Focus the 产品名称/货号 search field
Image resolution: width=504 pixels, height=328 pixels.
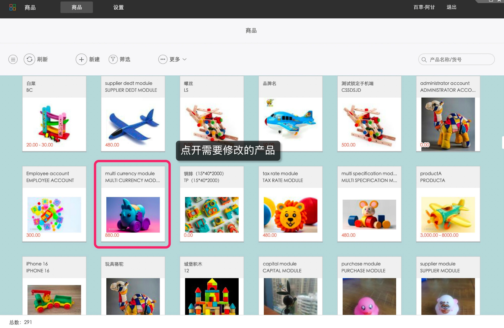tap(456, 59)
